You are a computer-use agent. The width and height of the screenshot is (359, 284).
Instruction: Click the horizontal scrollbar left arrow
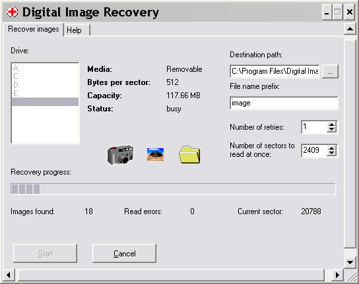click(x=9, y=275)
